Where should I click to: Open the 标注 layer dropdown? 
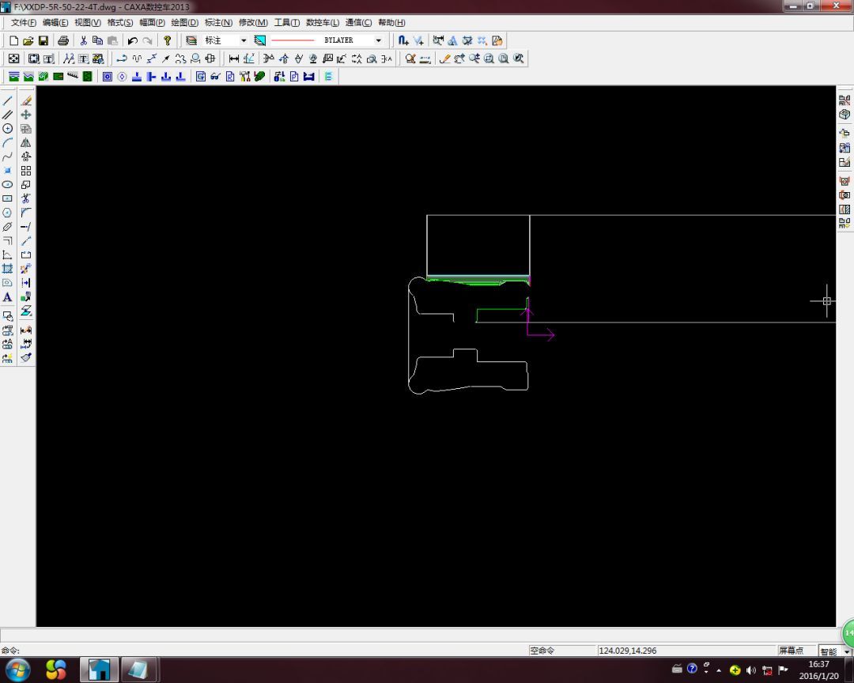[x=243, y=40]
